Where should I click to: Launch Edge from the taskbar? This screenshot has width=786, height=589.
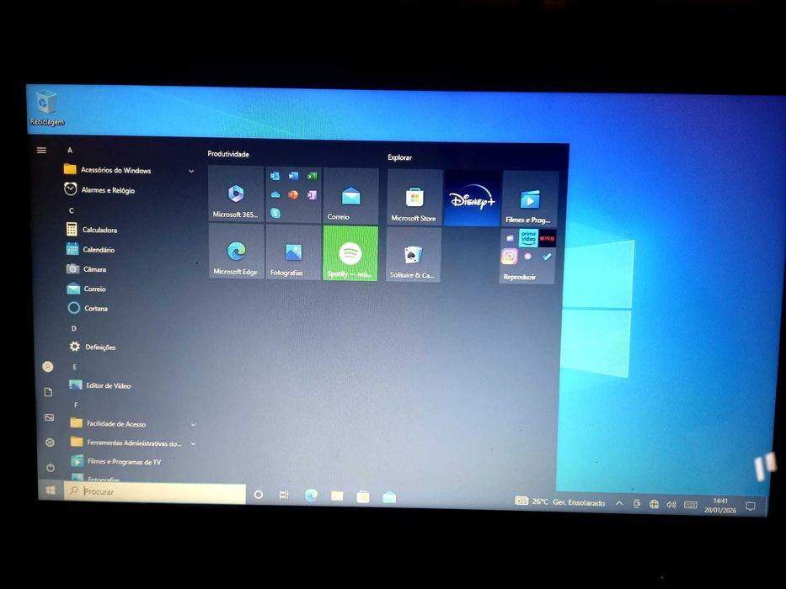click(x=311, y=496)
